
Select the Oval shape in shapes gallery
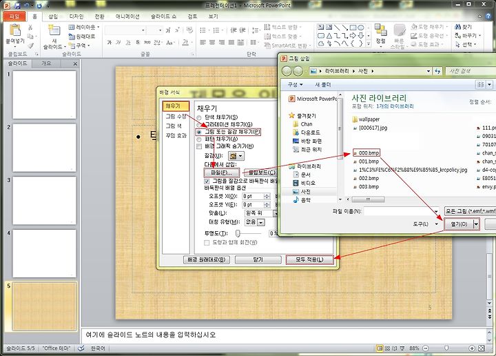tap(360, 28)
